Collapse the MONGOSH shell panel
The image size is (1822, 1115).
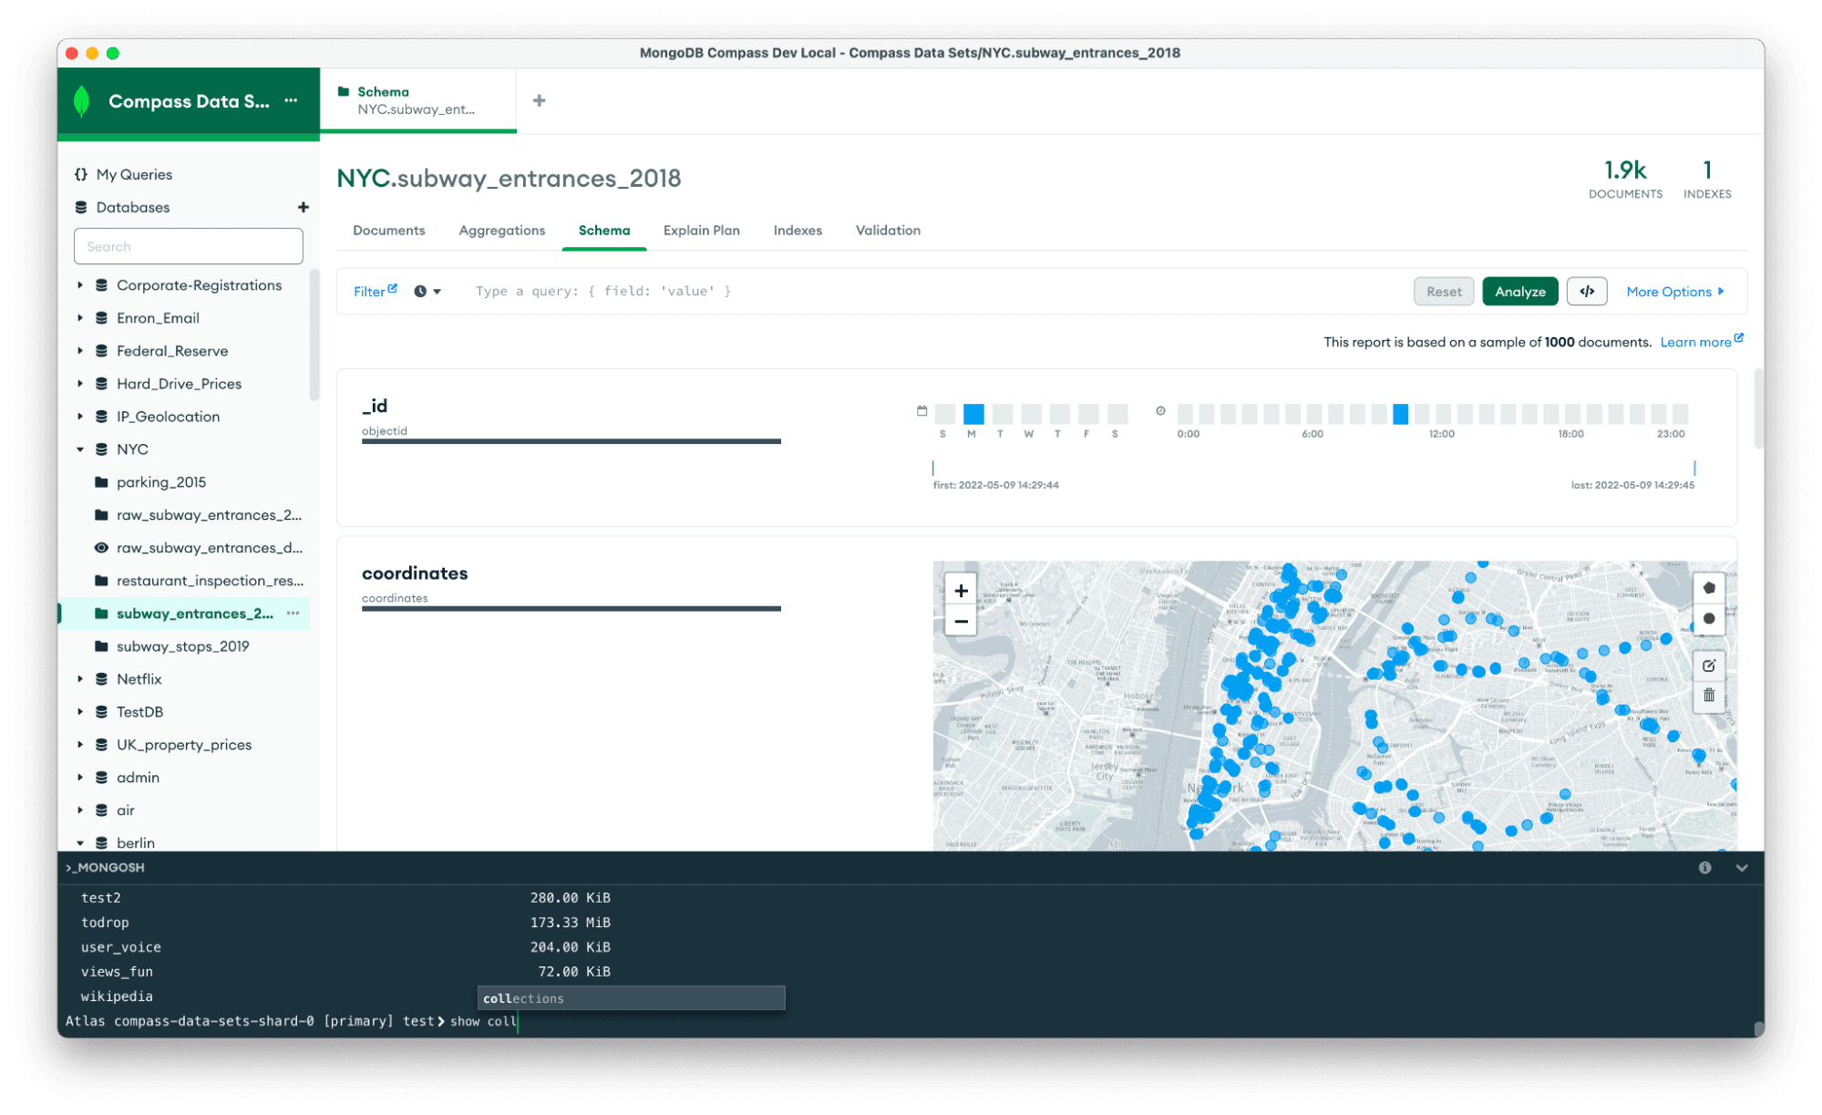tap(1742, 868)
